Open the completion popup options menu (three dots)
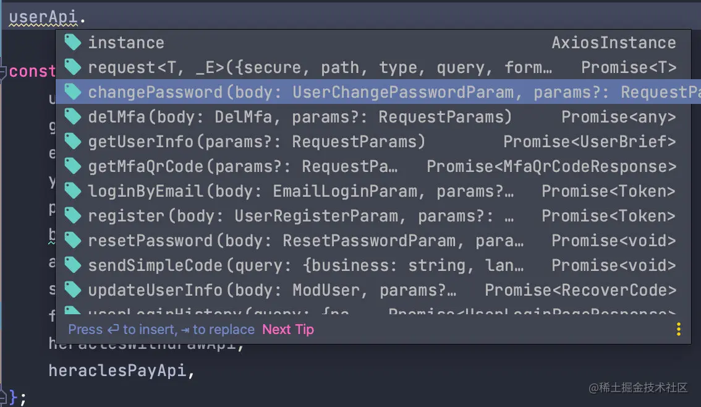 click(x=678, y=329)
